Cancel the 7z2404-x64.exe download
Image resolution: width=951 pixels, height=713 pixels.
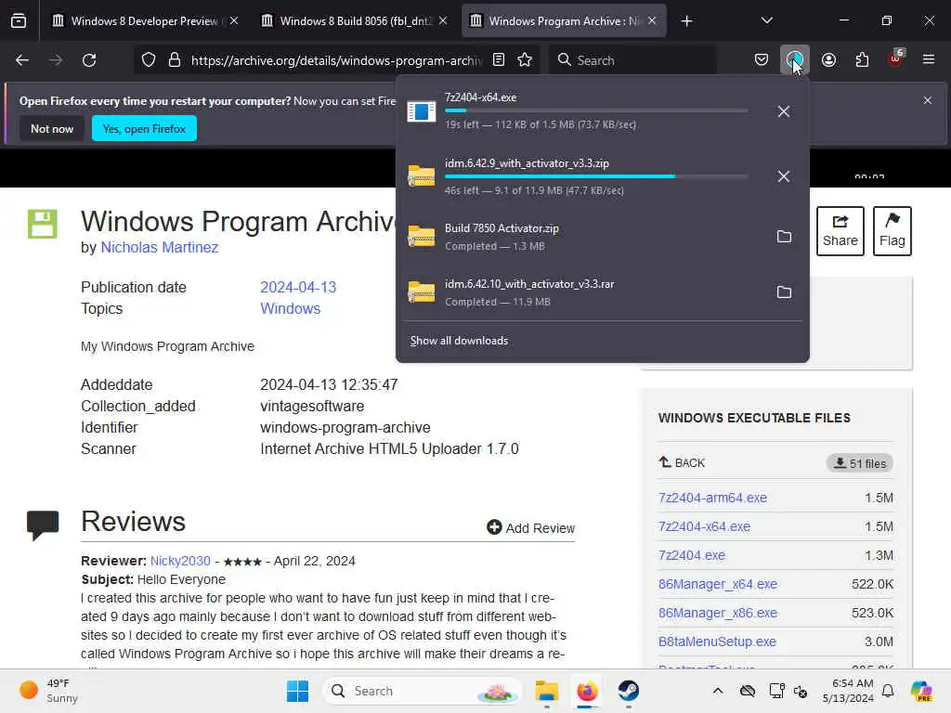(x=784, y=111)
